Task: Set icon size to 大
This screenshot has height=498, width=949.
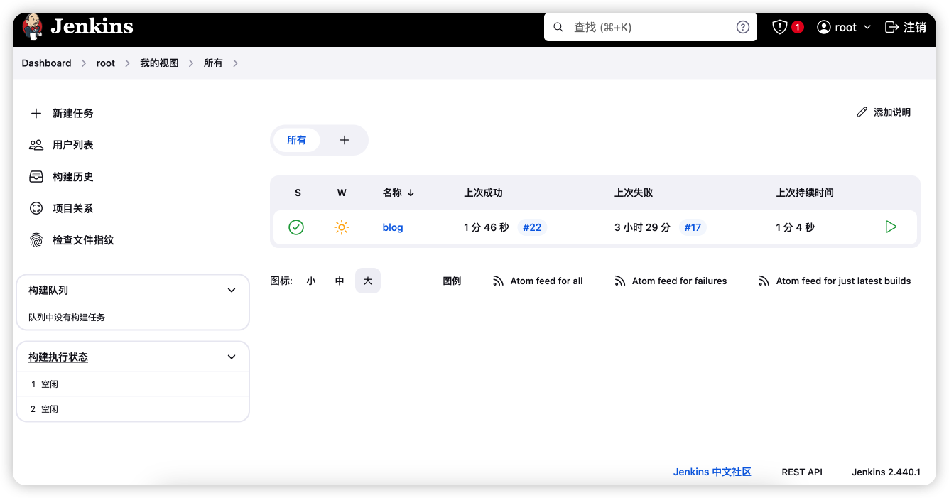Action: (368, 281)
